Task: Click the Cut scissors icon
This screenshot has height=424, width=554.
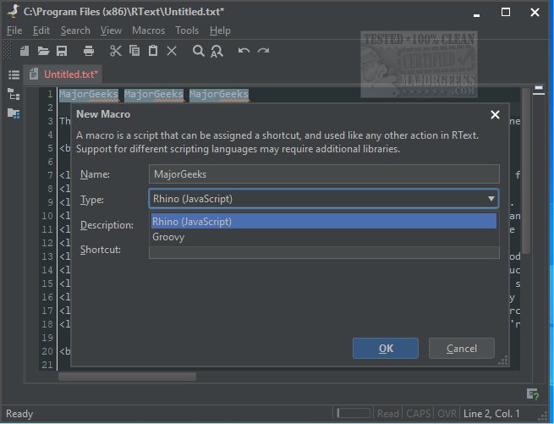Action: click(116, 51)
